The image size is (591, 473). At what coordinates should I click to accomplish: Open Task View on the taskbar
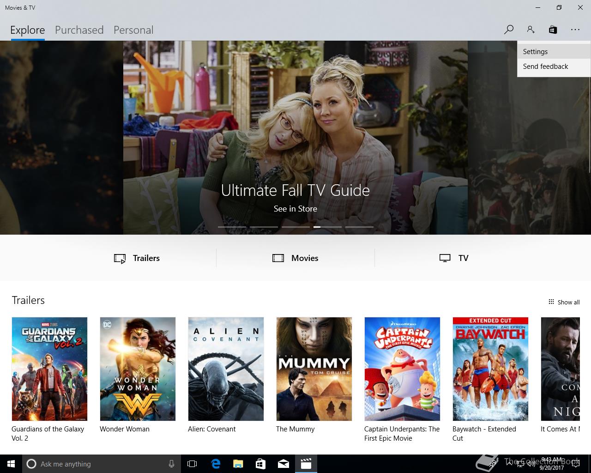[192, 464]
